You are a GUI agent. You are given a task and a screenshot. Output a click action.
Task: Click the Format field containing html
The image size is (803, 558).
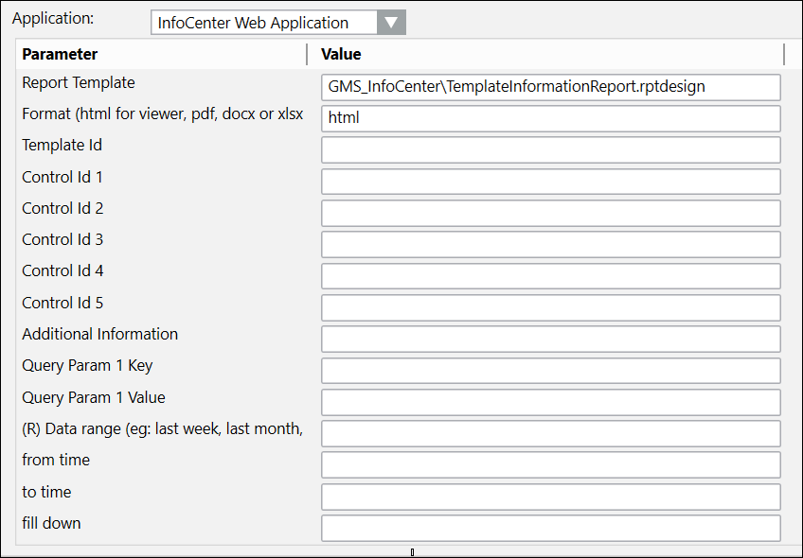550,118
